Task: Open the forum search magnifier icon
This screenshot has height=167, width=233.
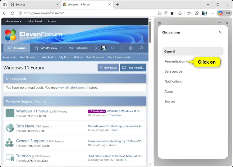Action: [x=141, y=48]
